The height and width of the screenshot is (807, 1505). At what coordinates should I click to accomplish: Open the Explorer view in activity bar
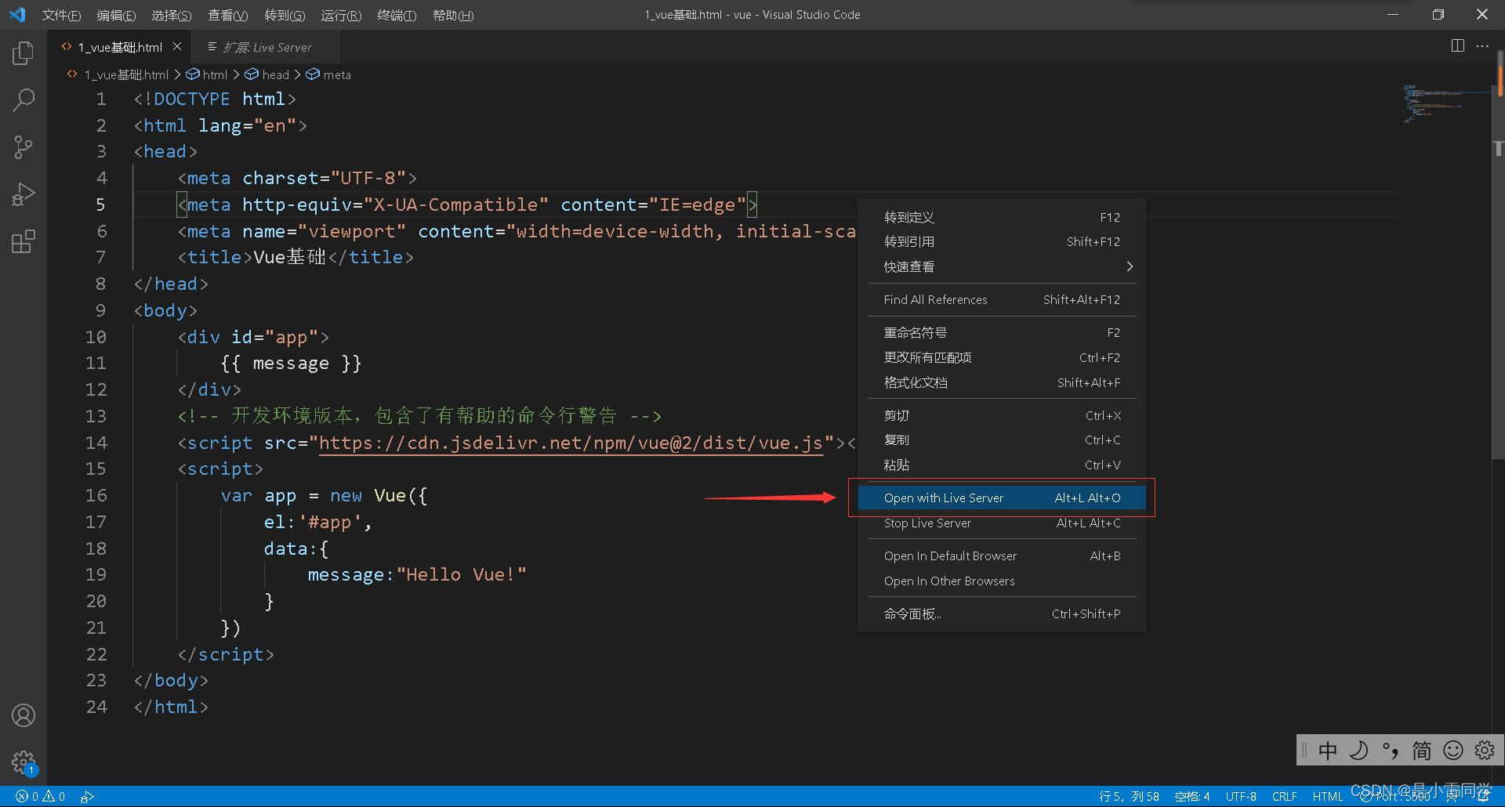(x=24, y=53)
